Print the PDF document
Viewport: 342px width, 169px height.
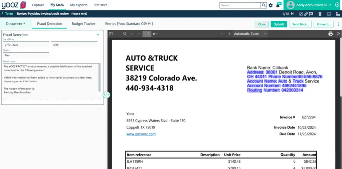331,34
